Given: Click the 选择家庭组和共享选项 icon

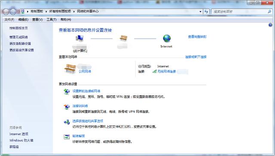Looking at the screenshot, I should pos(67,122).
